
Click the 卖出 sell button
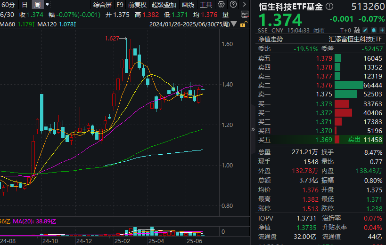[354, 140]
